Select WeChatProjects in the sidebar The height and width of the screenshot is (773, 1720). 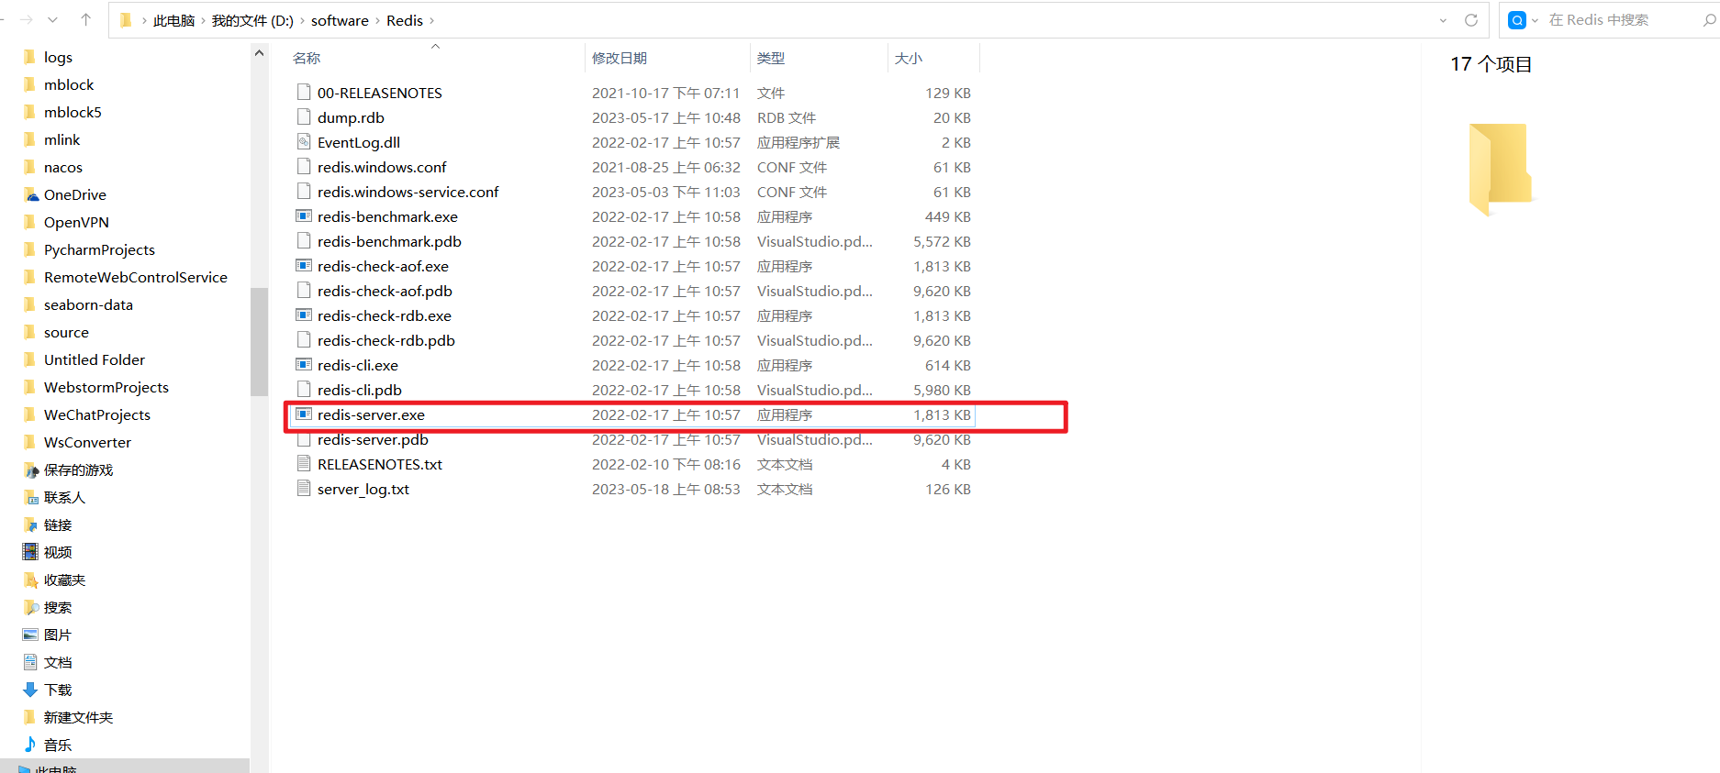pos(97,414)
